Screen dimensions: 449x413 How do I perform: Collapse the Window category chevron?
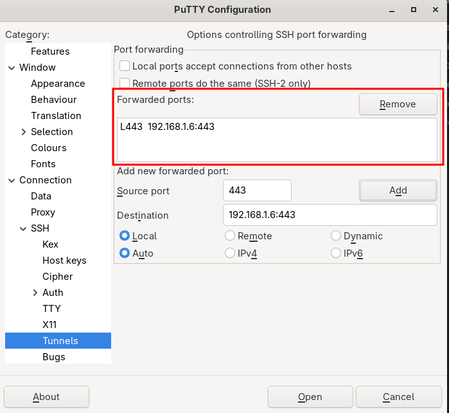[12, 68]
